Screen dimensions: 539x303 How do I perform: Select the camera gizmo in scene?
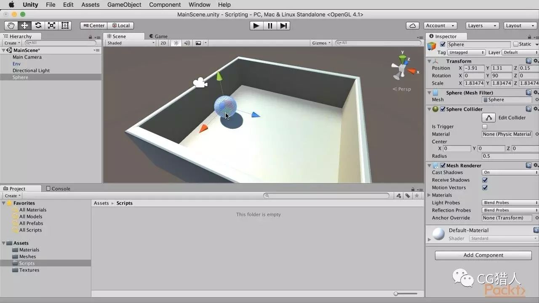[x=200, y=82]
